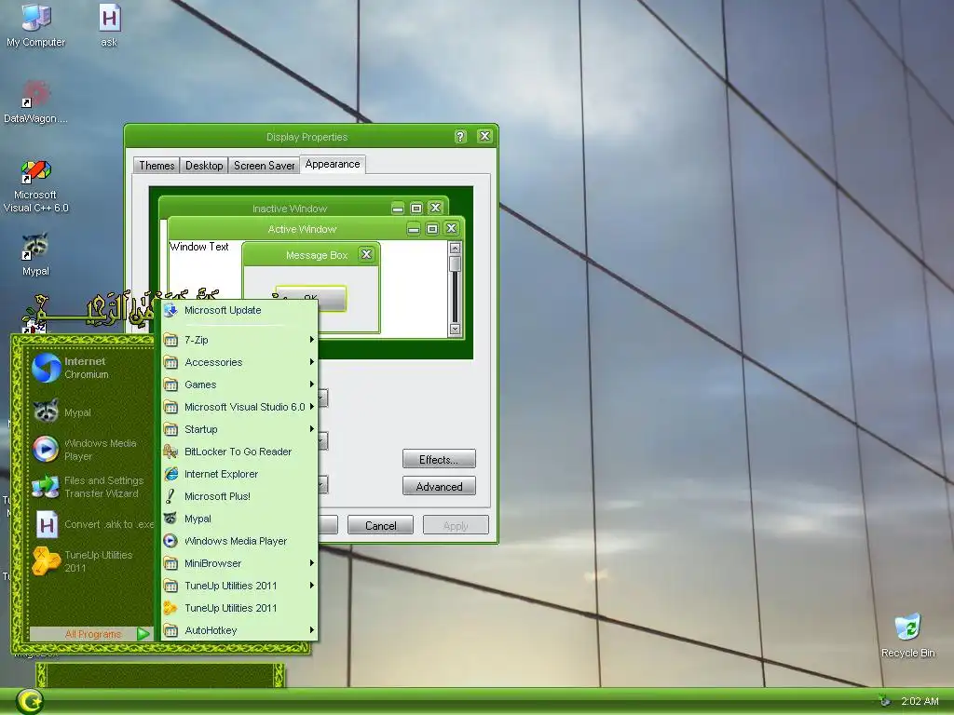The height and width of the screenshot is (715, 954).
Task: Launch Mypal from All Programs list
Action: tap(239, 519)
